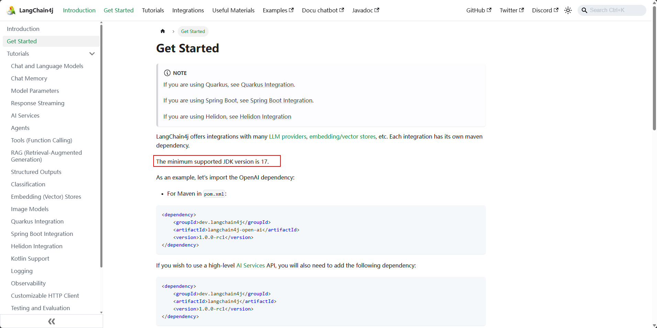
Task: Open Quarkus Integration sidebar item
Action: tap(37, 221)
